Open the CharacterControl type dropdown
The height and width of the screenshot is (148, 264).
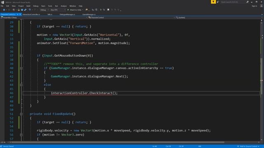pos(131,17)
